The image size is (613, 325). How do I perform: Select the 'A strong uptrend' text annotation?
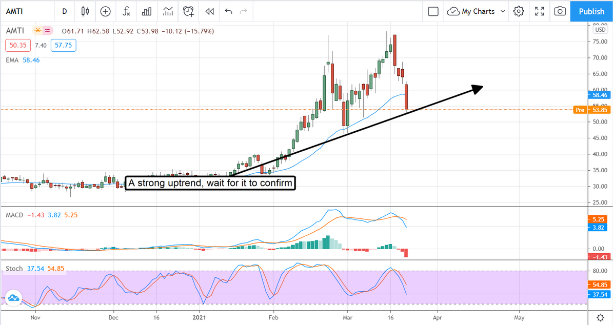(210, 183)
